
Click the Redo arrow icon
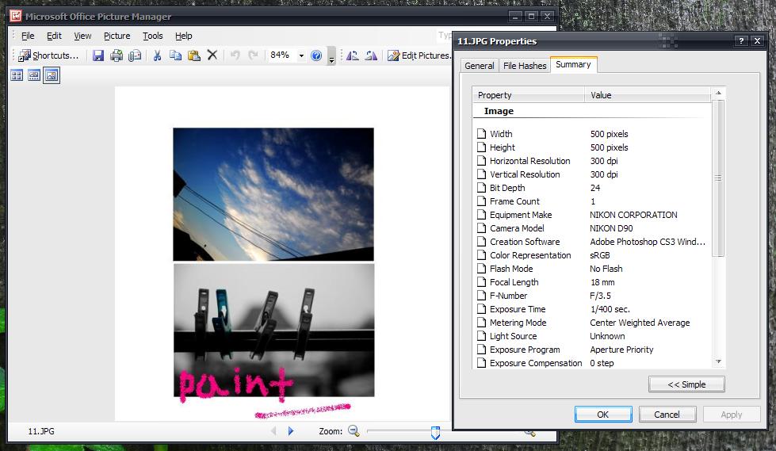pyautogui.click(x=254, y=55)
